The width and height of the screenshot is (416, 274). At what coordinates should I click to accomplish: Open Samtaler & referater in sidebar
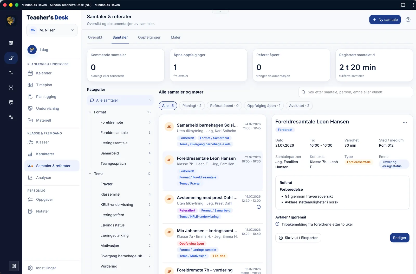tap(52, 166)
